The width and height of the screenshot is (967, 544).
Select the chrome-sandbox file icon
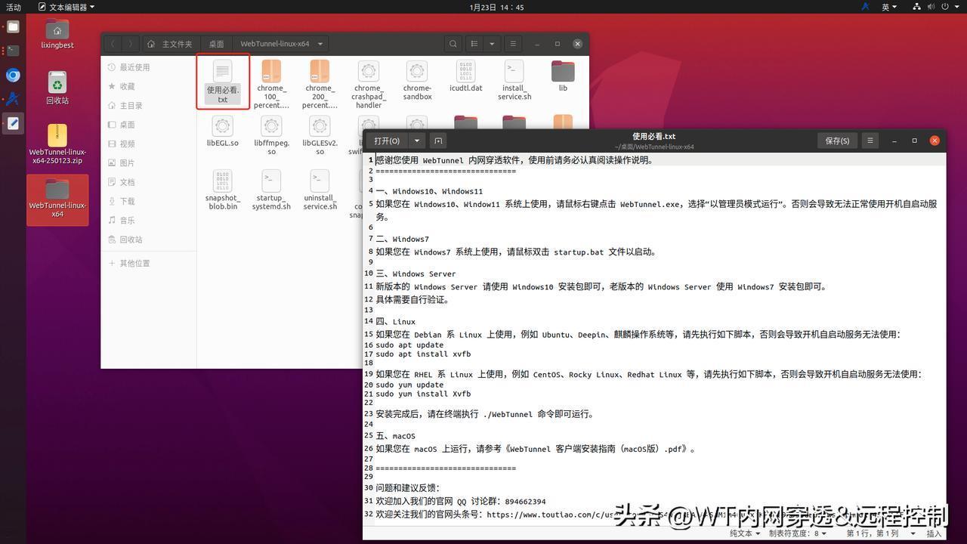(417, 72)
